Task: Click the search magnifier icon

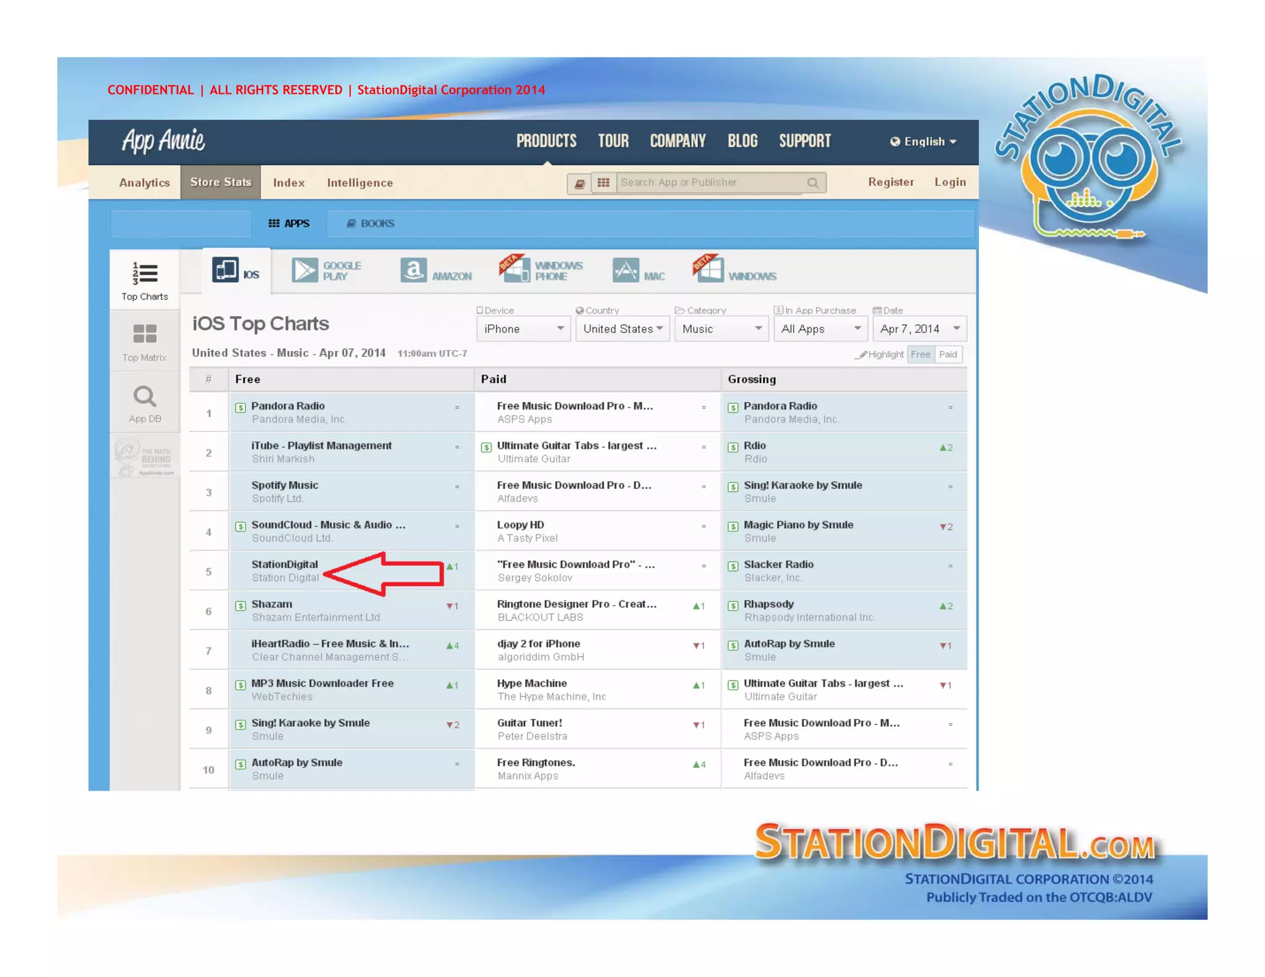Action: click(x=813, y=183)
